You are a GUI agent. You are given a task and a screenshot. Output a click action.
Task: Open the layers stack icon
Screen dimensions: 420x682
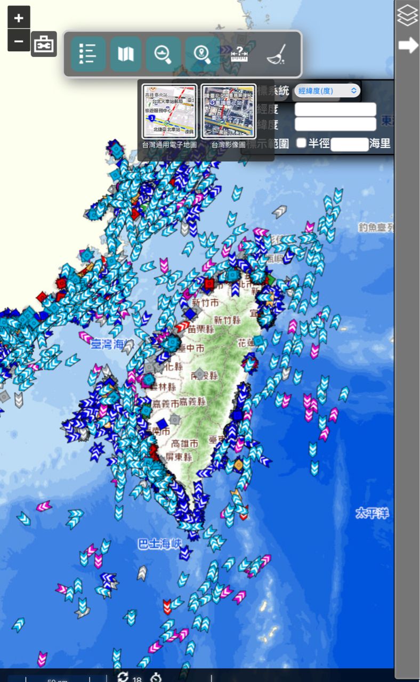pos(408,15)
